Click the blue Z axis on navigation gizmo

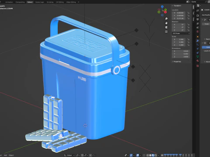162,7
